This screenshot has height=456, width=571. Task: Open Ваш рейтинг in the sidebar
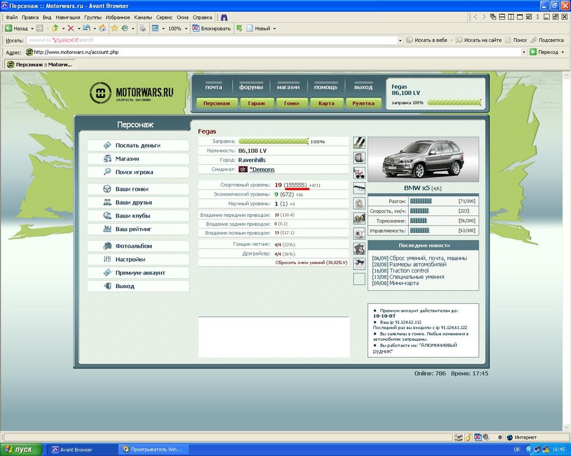[x=138, y=229]
